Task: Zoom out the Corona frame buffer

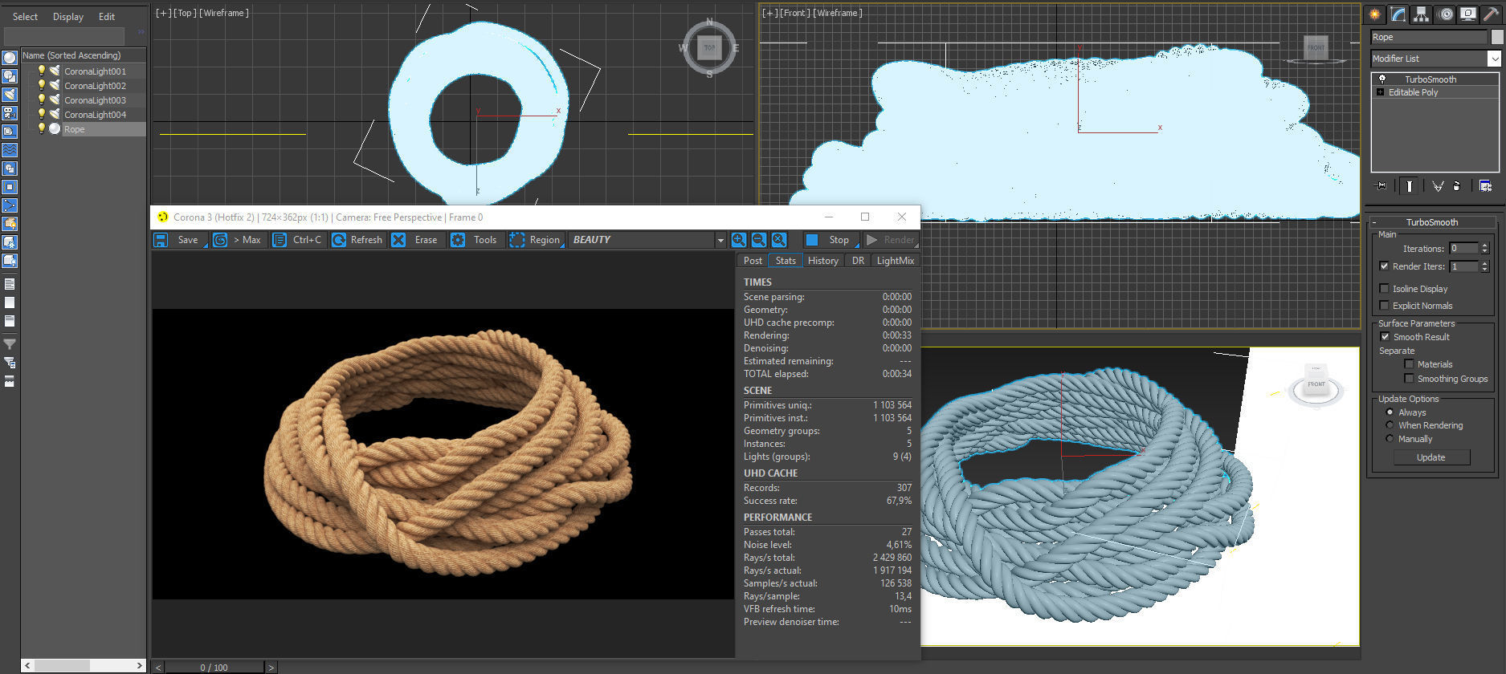Action: (x=759, y=240)
